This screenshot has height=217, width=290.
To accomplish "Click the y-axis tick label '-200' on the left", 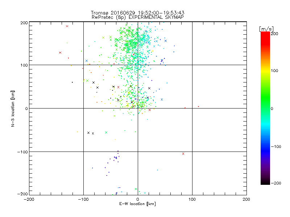I will click(x=22, y=194).
